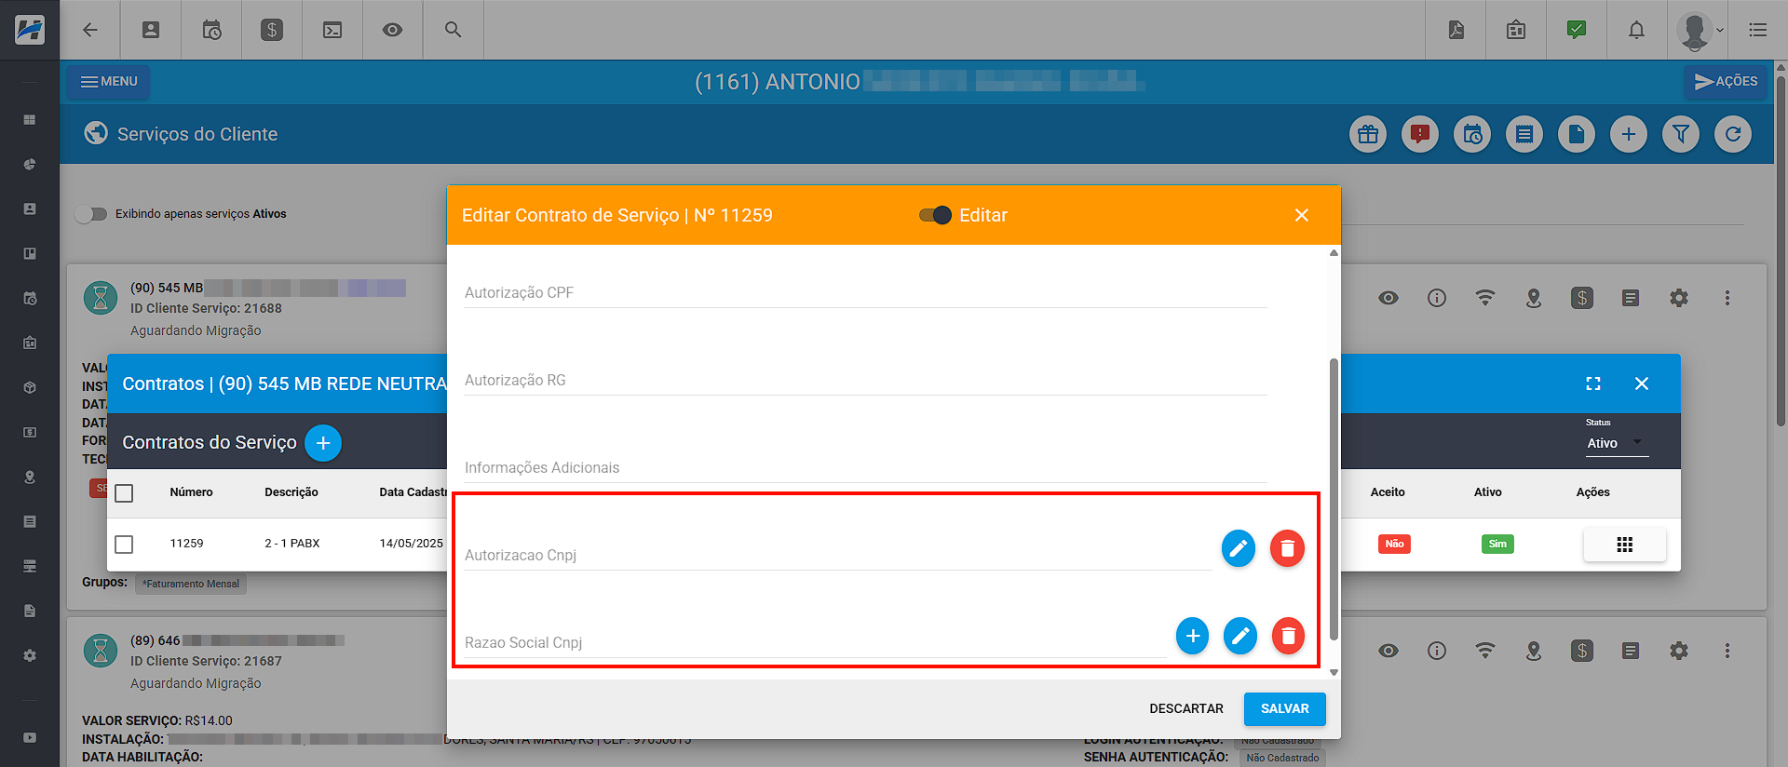Click the eye icon on service 21687
The height and width of the screenshot is (767, 1788).
1388,651
